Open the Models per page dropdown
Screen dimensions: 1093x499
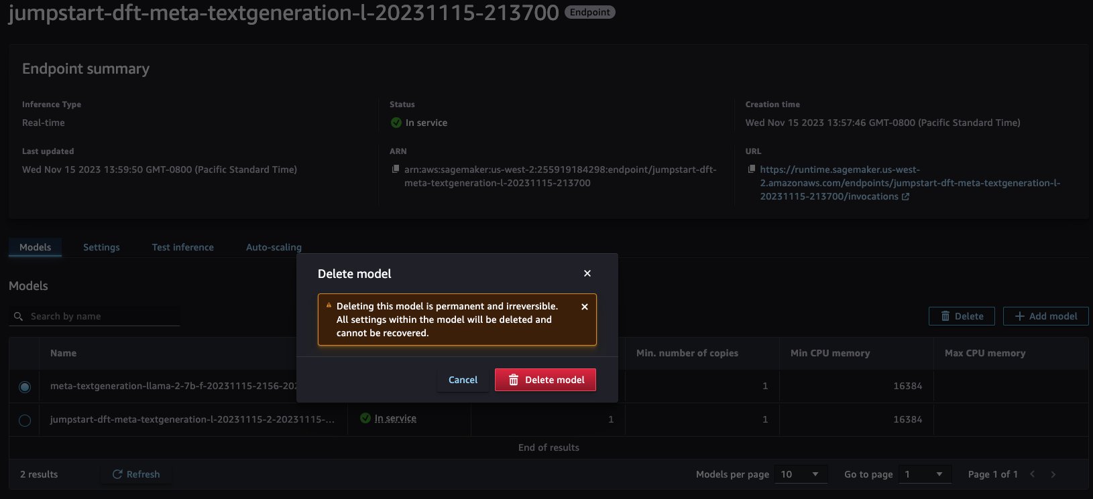click(801, 474)
